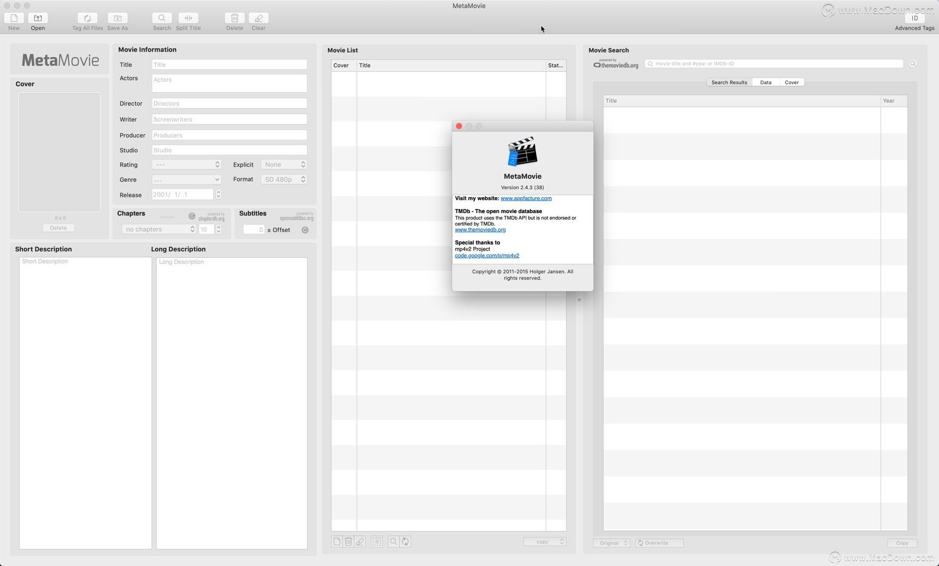This screenshot has height=566, width=939.
Task: Click the Split Title toolbar icon
Action: [188, 18]
